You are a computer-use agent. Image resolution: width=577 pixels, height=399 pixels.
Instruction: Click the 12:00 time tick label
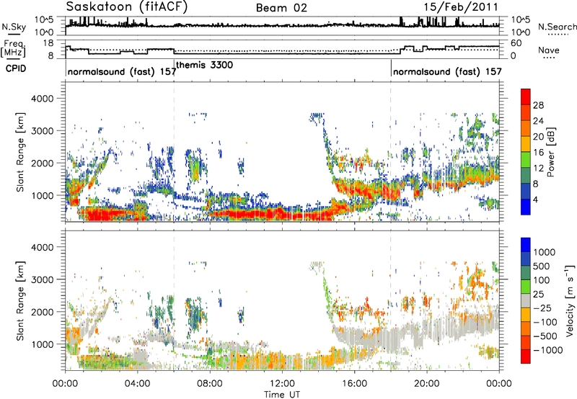pos(282,384)
